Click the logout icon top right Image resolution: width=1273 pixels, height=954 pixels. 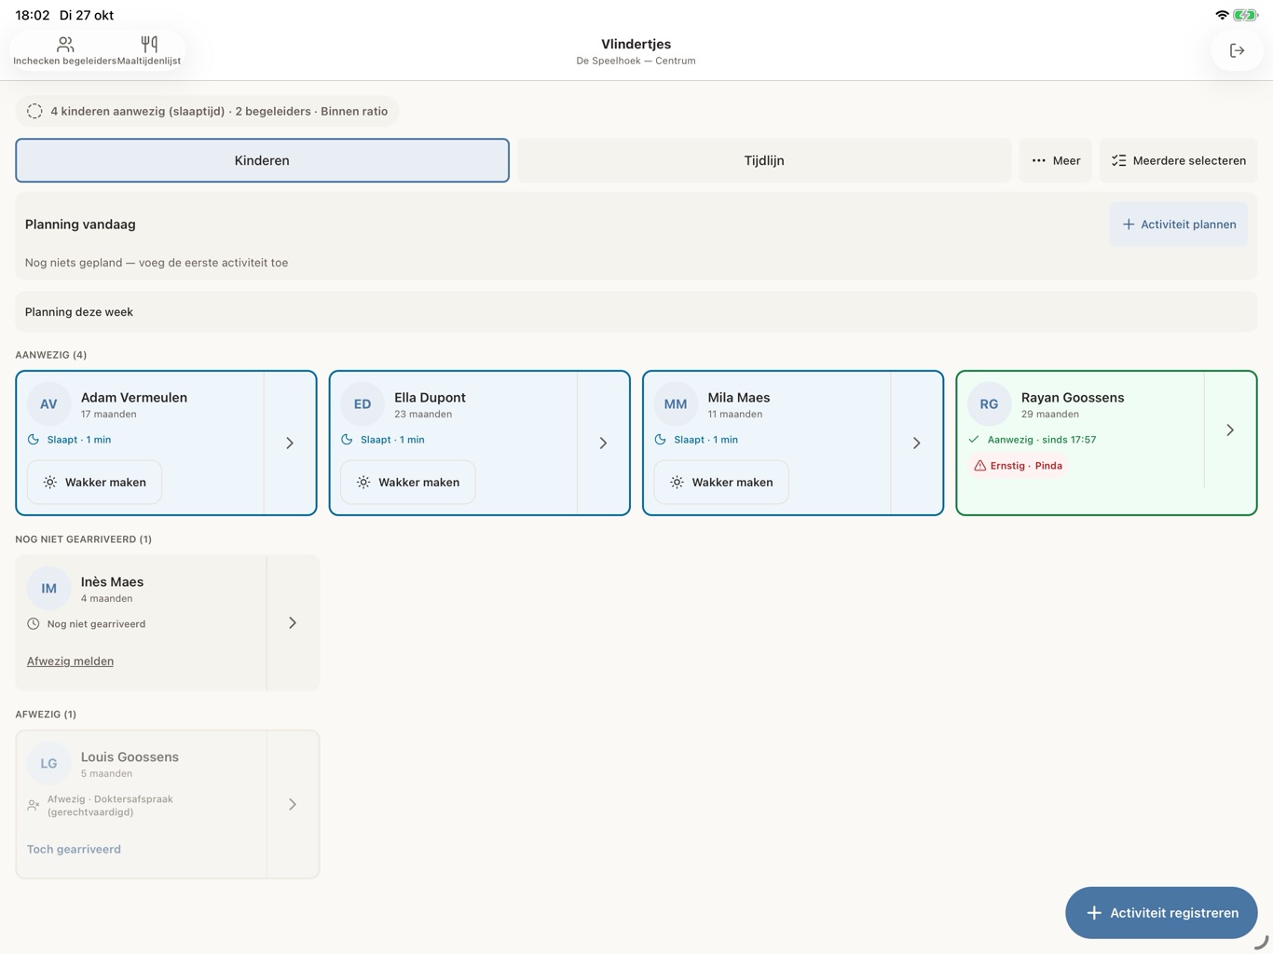pos(1237,50)
